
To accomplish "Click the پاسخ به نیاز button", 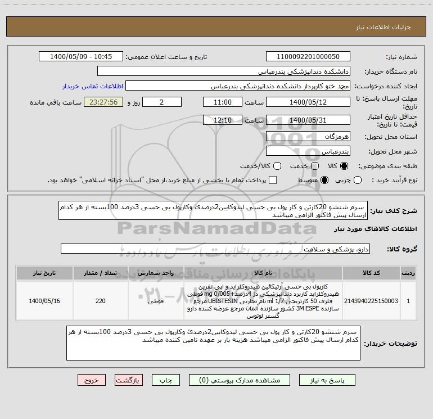I will point(327,380).
